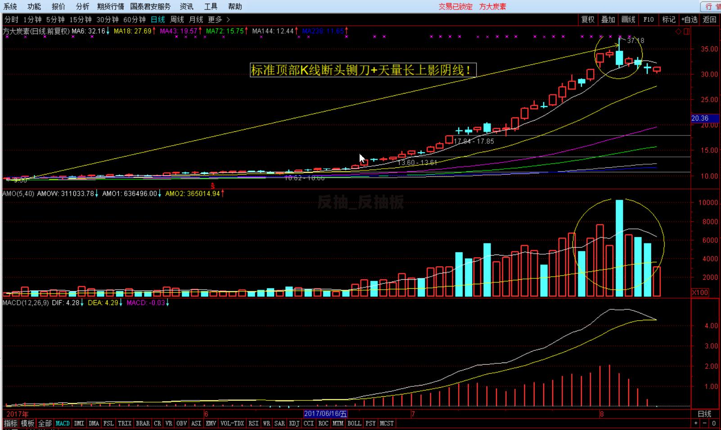
Task: Select the DMA indicator
Action: [x=94, y=423]
